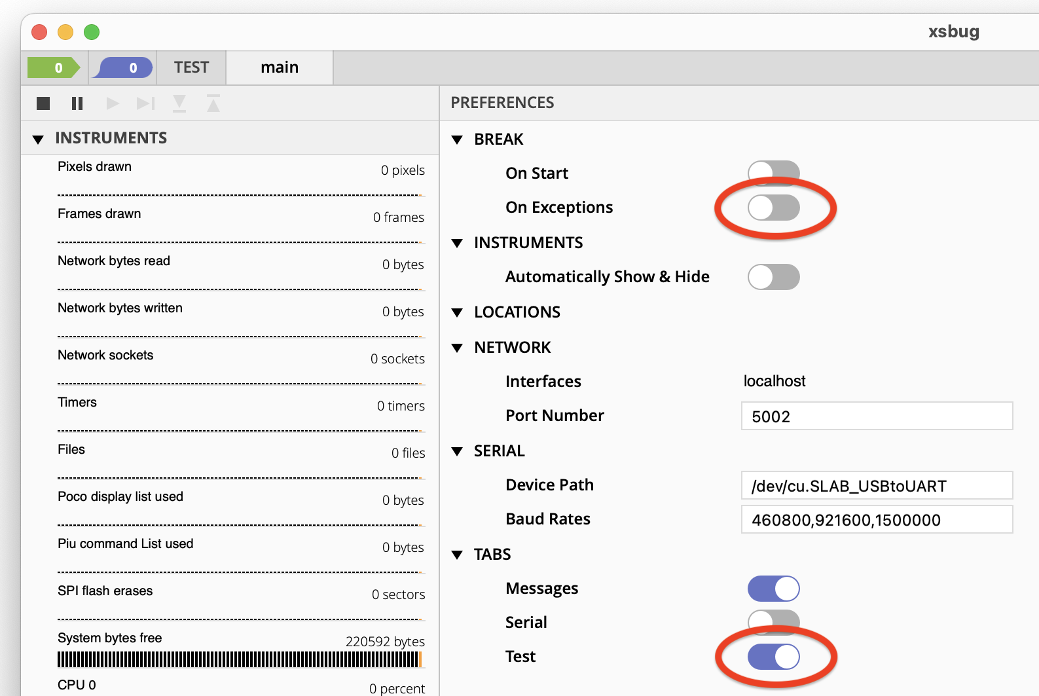The width and height of the screenshot is (1039, 696).
Task: Collapse the INSTRUMENTS panel on left
Action: [x=38, y=139]
